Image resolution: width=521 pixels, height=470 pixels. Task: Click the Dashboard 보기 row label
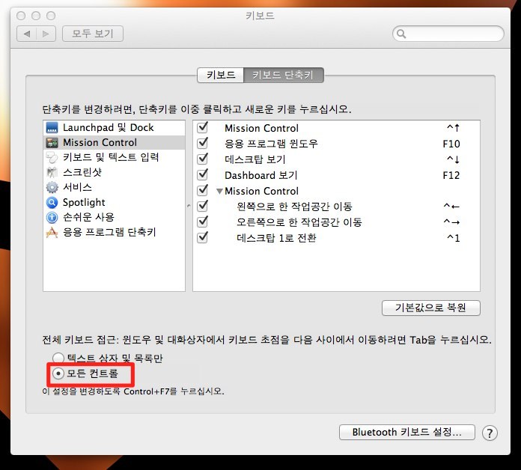point(260,175)
